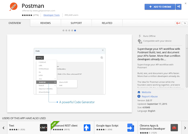Click the share icon button
The image size is (188, 134).
coord(179,7)
